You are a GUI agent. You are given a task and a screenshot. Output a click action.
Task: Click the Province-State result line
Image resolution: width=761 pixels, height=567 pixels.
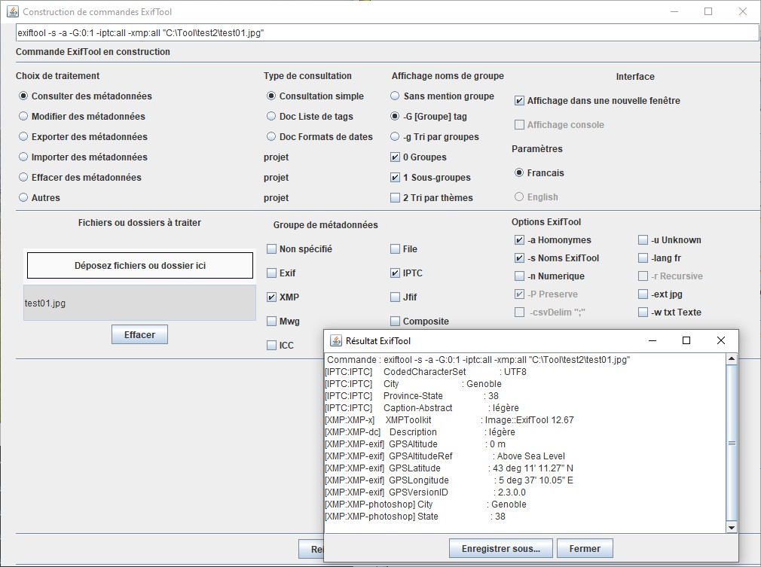point(411,396)
